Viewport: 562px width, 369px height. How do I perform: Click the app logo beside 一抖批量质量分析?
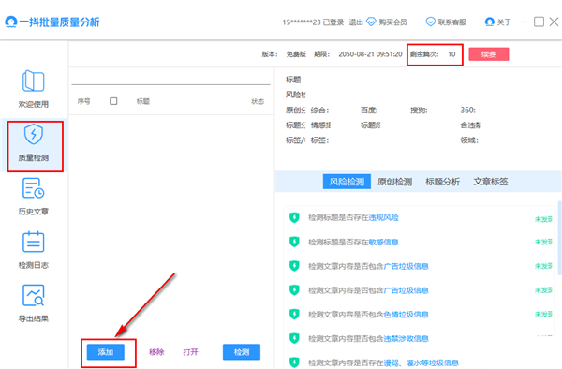pos(11,22)
